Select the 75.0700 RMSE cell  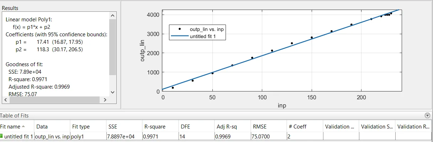(x=269, y=136)
